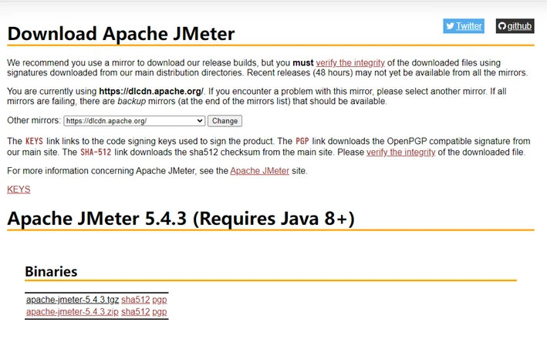The width and height of the screenshot is (547, 352).
Task: Download apache-jmeter-5.4.3.tgz binary
Action: click(x=73, y=300)
